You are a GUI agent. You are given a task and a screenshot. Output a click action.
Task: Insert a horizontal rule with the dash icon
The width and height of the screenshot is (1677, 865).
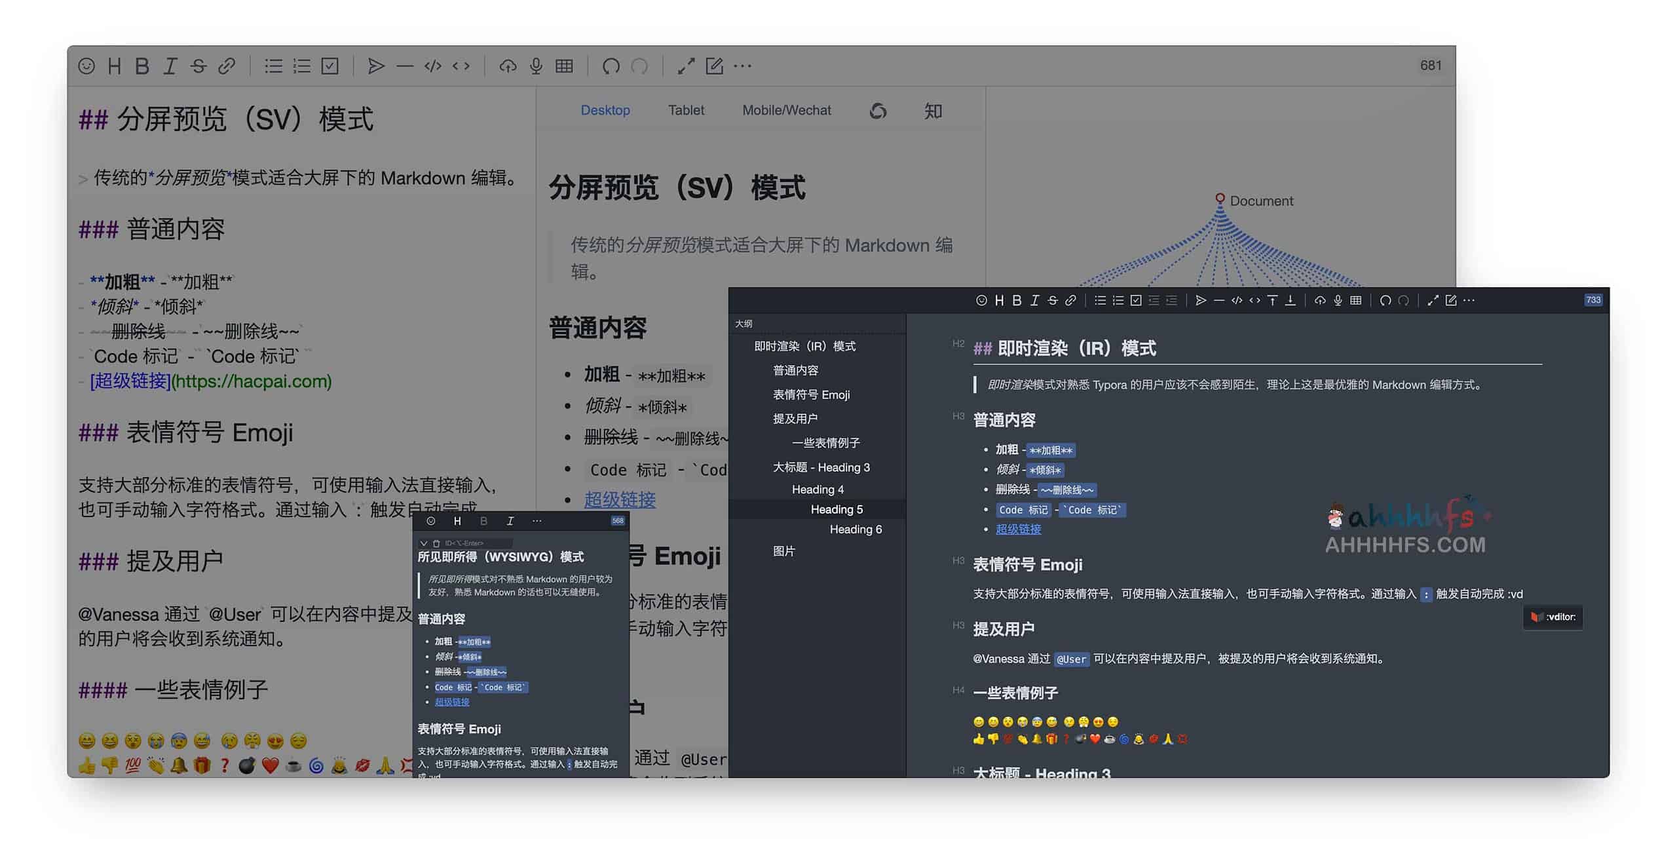tap(404, 66)
